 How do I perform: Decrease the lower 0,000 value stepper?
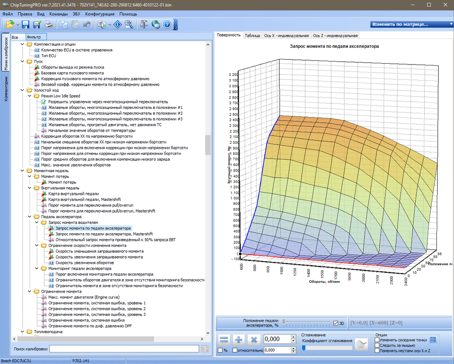(x=293, y=352)
